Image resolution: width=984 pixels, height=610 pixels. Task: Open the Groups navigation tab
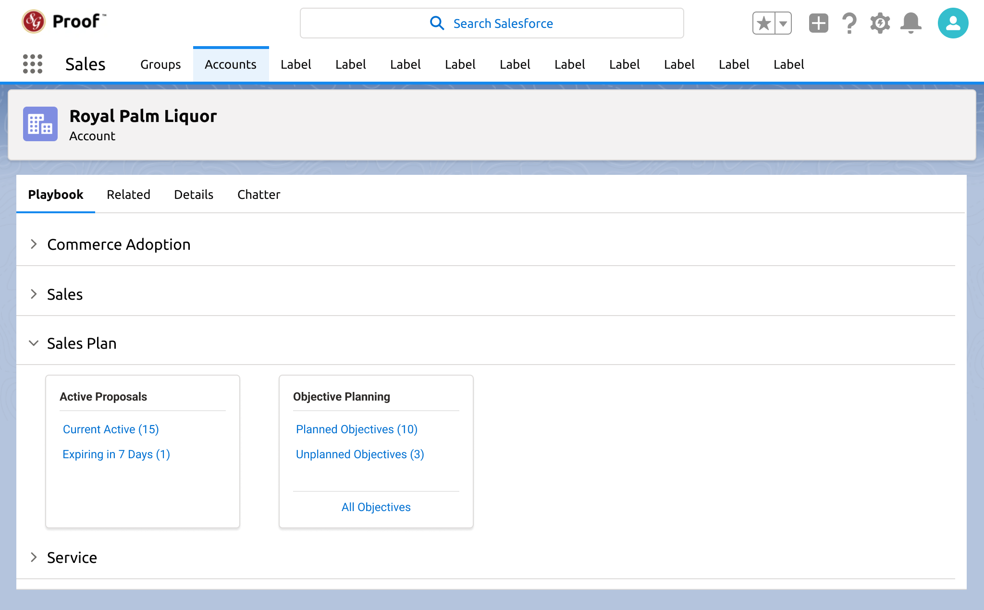point(160,64)
